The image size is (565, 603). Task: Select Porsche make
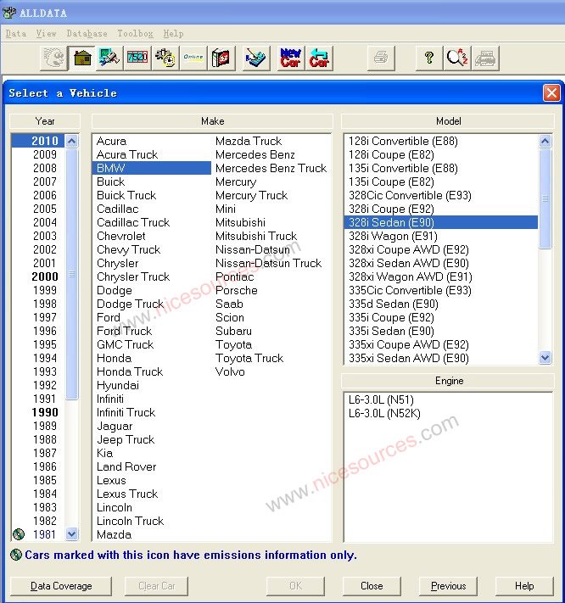tap(237, 290)
